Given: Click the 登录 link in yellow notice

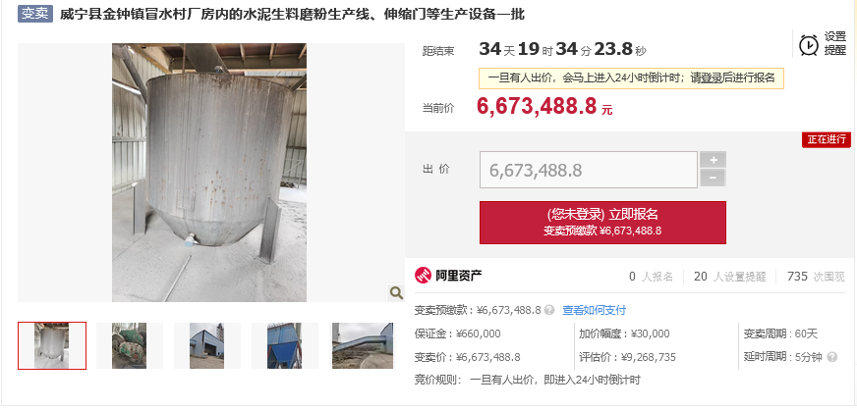Looking at the screenshot, I should [x=712, y=77].
